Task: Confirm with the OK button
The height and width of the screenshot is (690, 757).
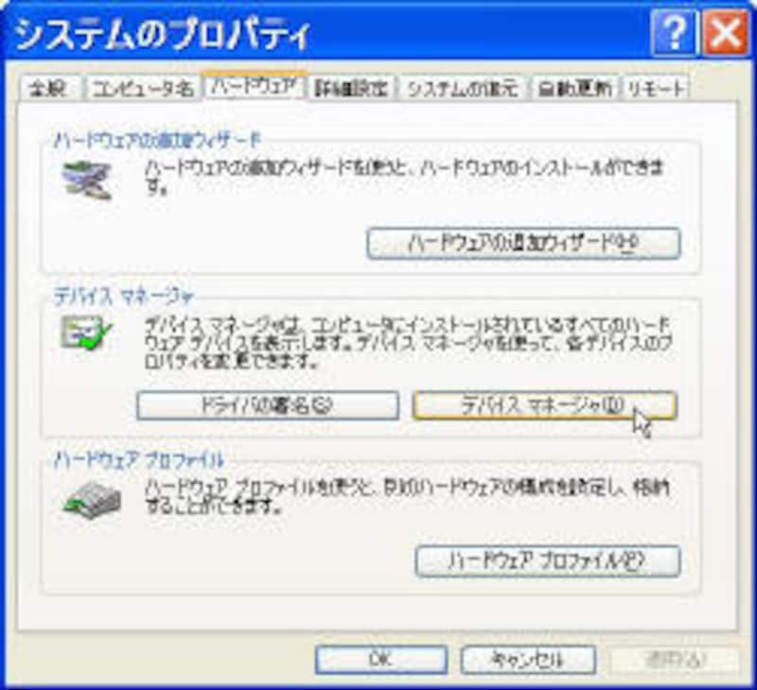Action: 381,659
